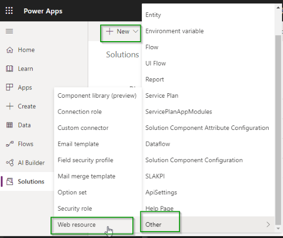Click the Apps grid icon

[x=9, y=87]
